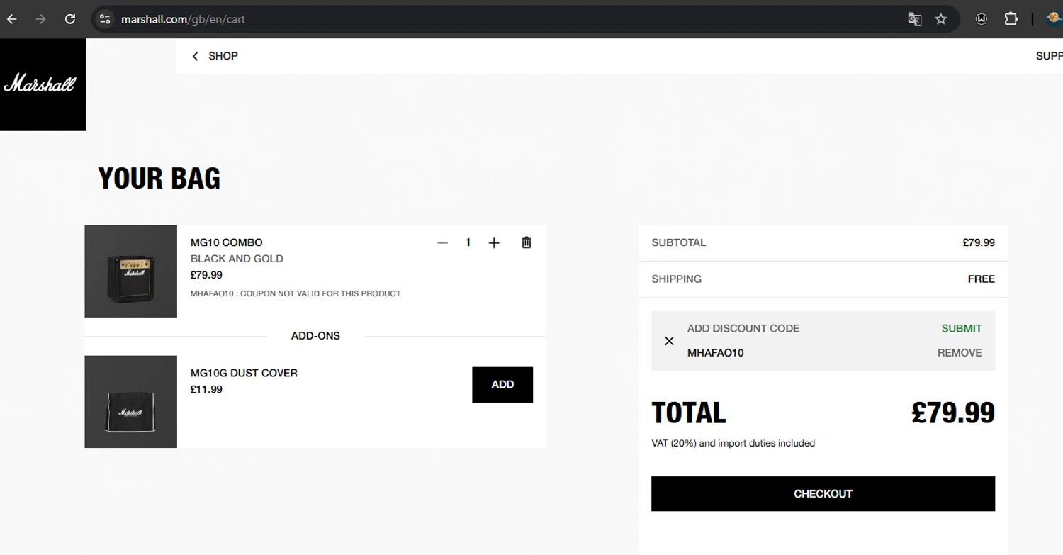Open the MG10G DUST COVER title
The width and height of the screenshot is (1063, 555).
tap(244, 373)
